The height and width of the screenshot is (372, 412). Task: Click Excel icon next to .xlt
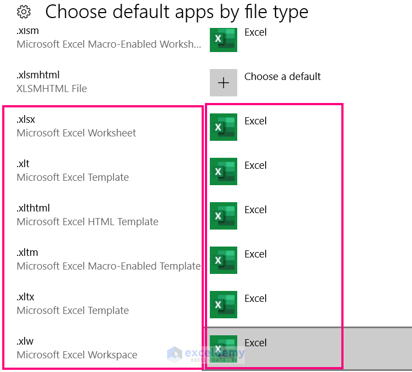(224, 171)
